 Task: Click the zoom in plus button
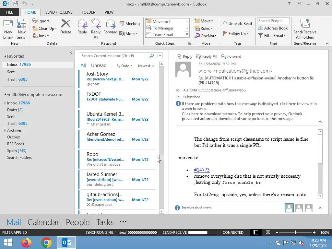click(x=314, y=232)
